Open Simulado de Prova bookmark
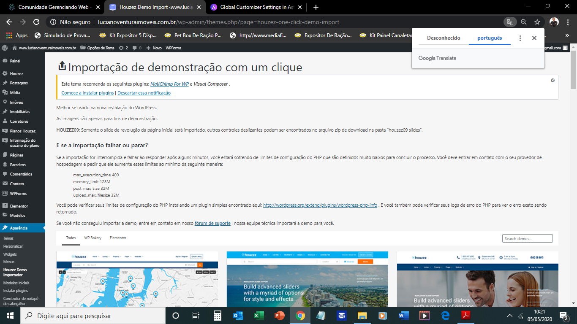577x324 pixels. click(63, 35)
